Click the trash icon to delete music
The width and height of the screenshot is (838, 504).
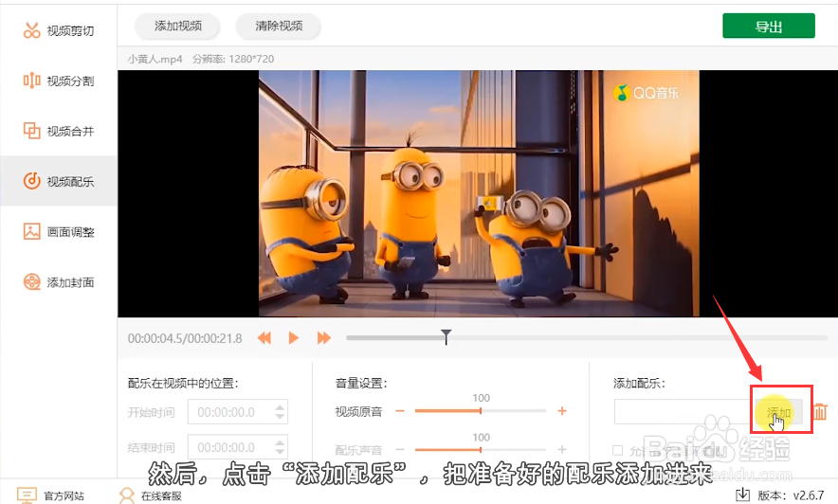(820, 412)
